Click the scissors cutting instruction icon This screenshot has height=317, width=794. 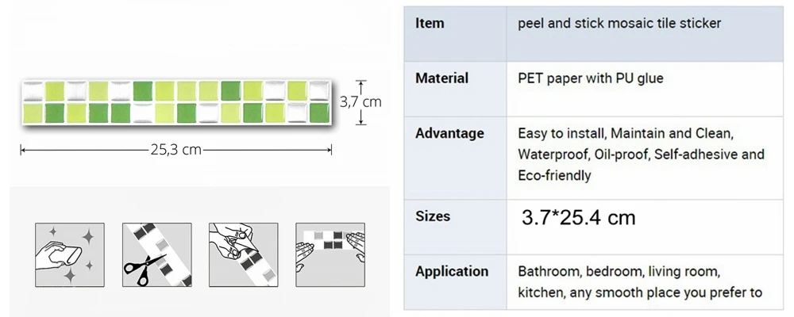pos(157,255)
